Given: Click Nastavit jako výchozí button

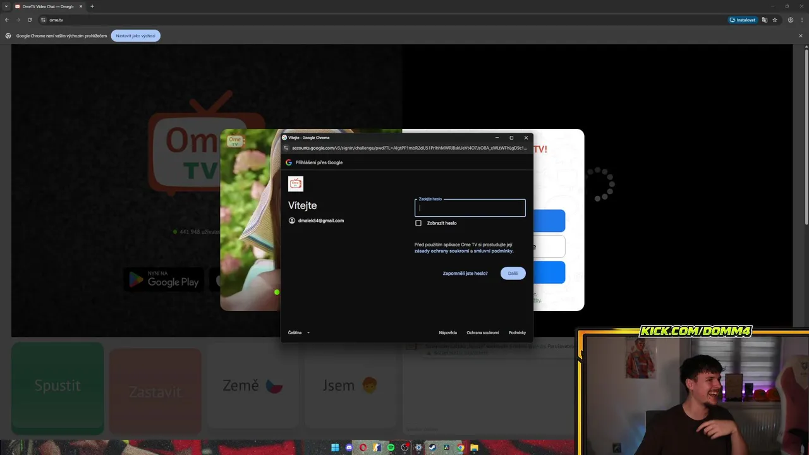Looking at the screenshot, I should (135, 35).
